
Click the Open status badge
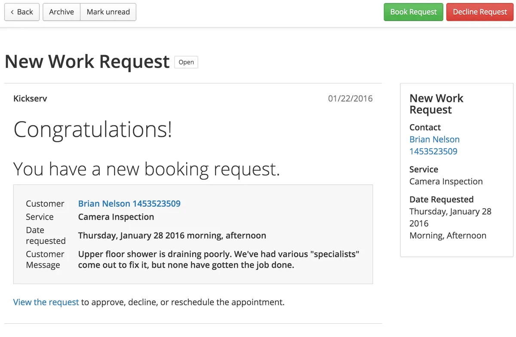186,62
